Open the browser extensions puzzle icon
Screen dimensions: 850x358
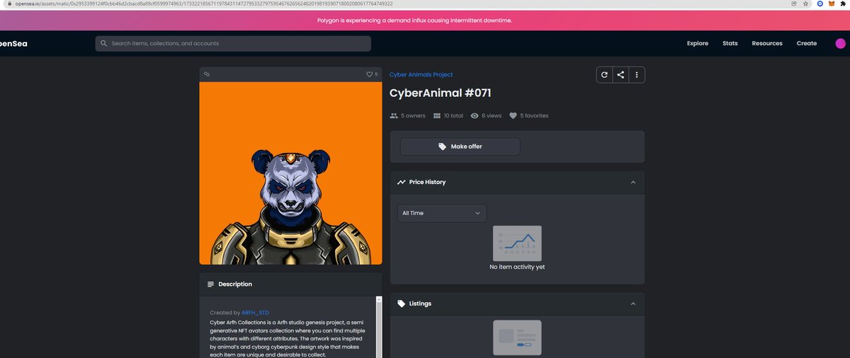[x=842, y=4]
